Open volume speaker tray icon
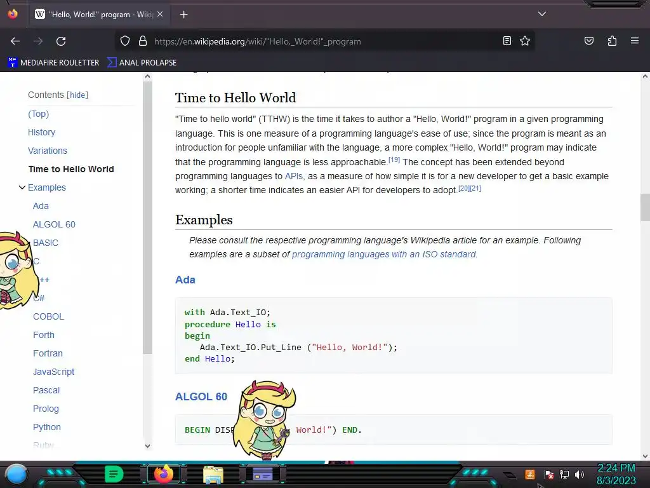This screenshot has width=650, height=488. [x=580, y=474]
